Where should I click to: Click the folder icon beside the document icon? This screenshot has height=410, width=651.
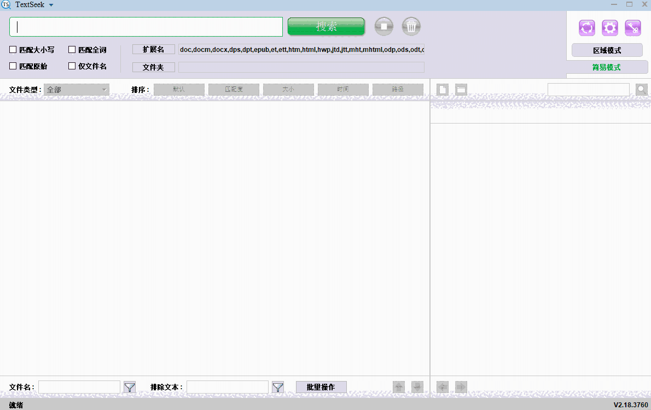coord(461,89)
